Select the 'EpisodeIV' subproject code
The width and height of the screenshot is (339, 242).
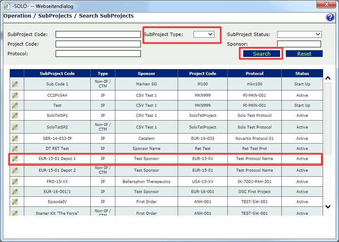[57, 202]
